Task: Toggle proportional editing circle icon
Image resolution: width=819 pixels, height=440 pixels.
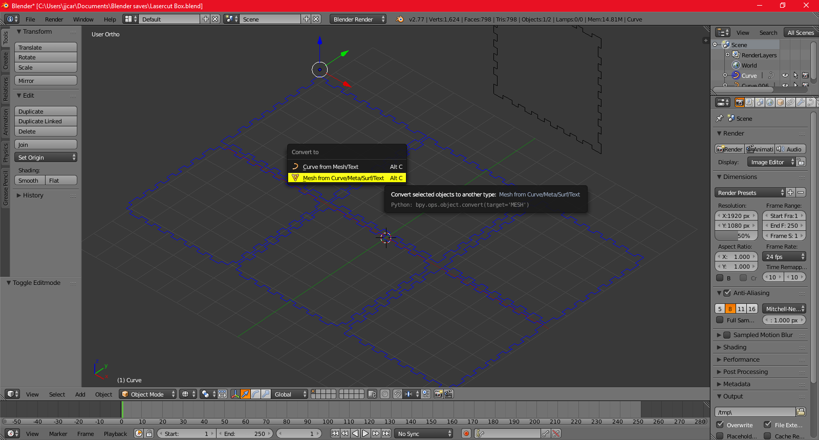Action: click(385, 394)
